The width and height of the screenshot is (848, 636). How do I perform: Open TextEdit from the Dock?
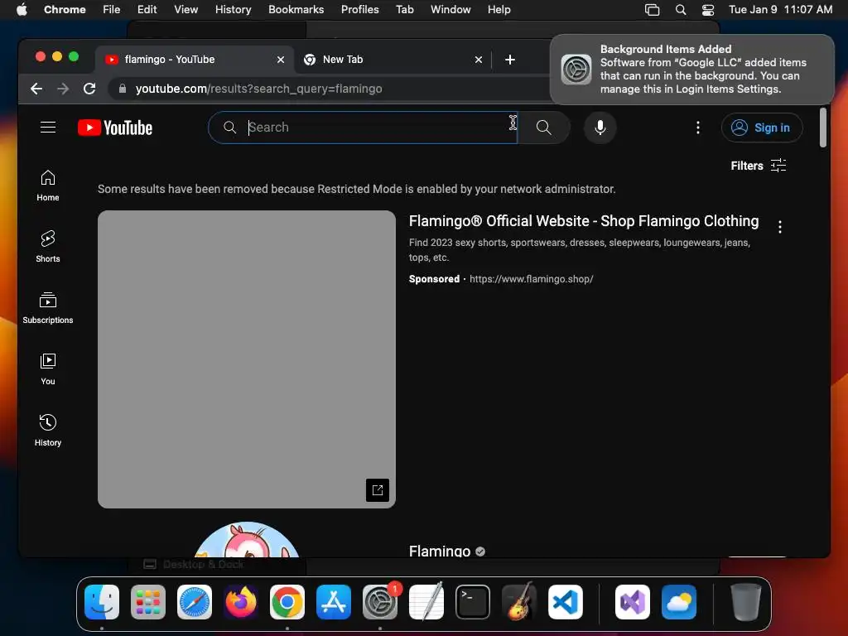click(426, 602)
